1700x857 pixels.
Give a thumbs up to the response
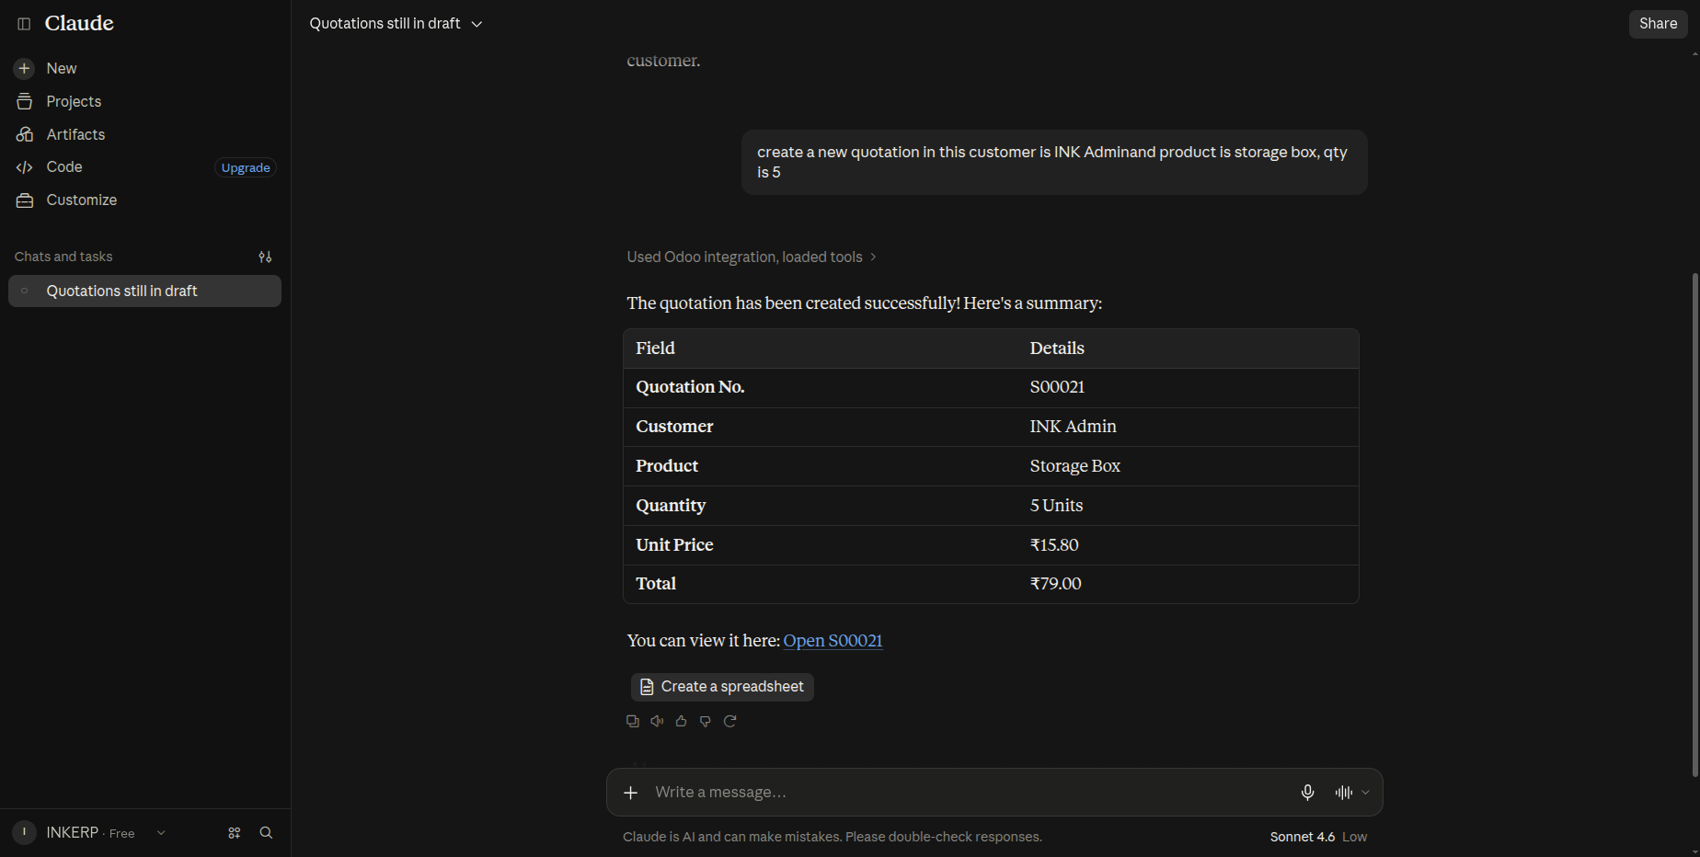point(681,721)
